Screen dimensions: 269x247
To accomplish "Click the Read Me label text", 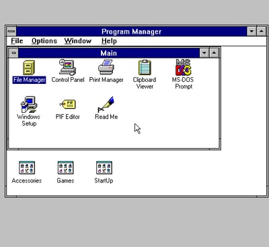I will 106,117.
